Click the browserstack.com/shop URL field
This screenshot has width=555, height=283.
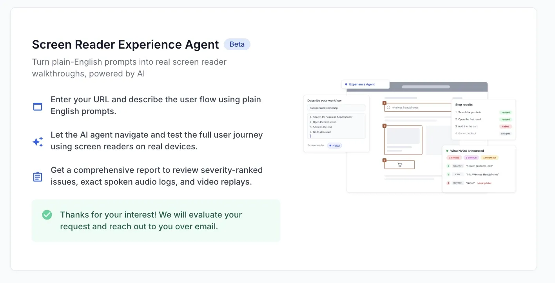click(x=336, y=108)
